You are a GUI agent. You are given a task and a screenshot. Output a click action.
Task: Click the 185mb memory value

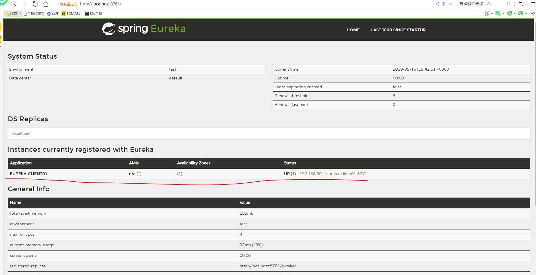coord(246,213)
